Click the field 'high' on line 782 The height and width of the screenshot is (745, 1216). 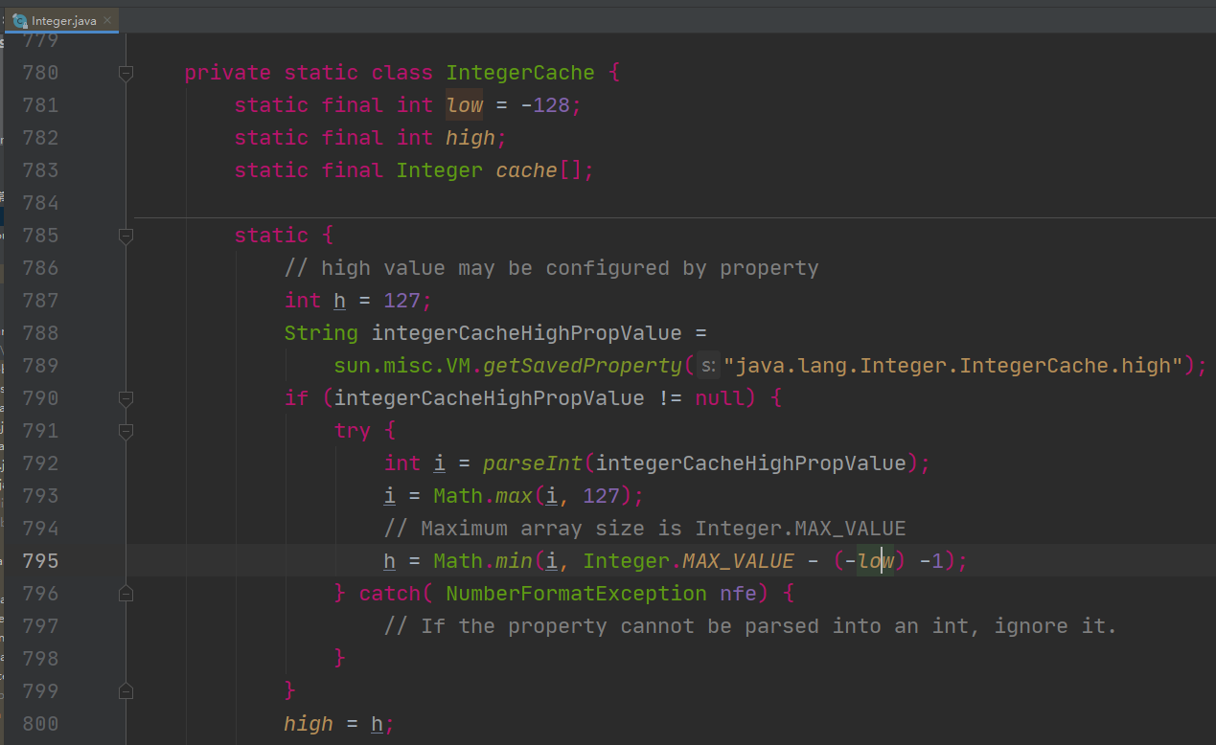click(x=470, y=138)
